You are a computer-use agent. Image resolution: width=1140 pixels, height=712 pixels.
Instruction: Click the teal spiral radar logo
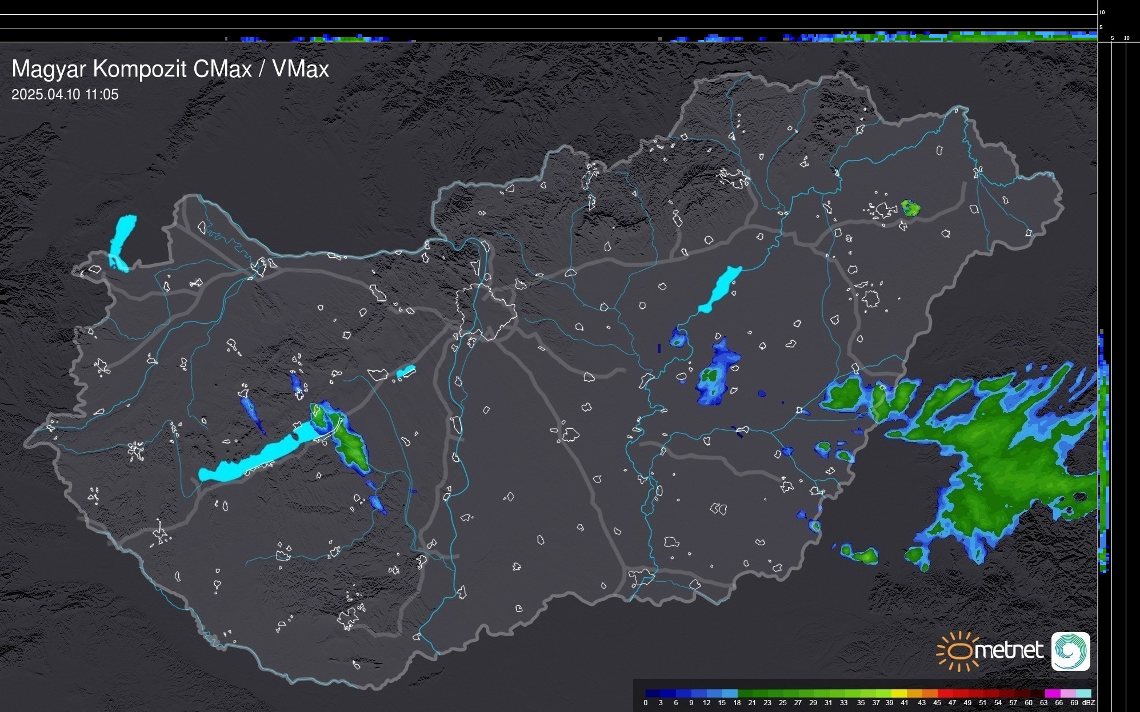click(1070, 651)
